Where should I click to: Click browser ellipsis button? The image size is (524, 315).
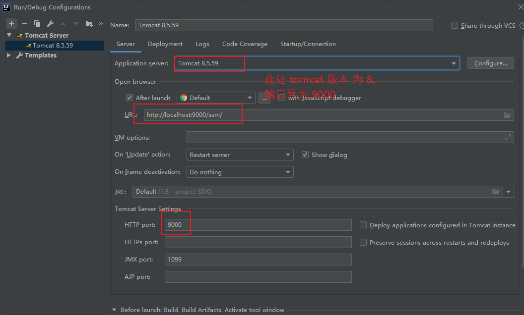click(x=264, y=98)
